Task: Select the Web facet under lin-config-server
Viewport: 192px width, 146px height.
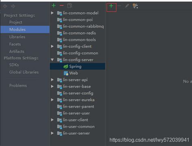Action: 74,73
